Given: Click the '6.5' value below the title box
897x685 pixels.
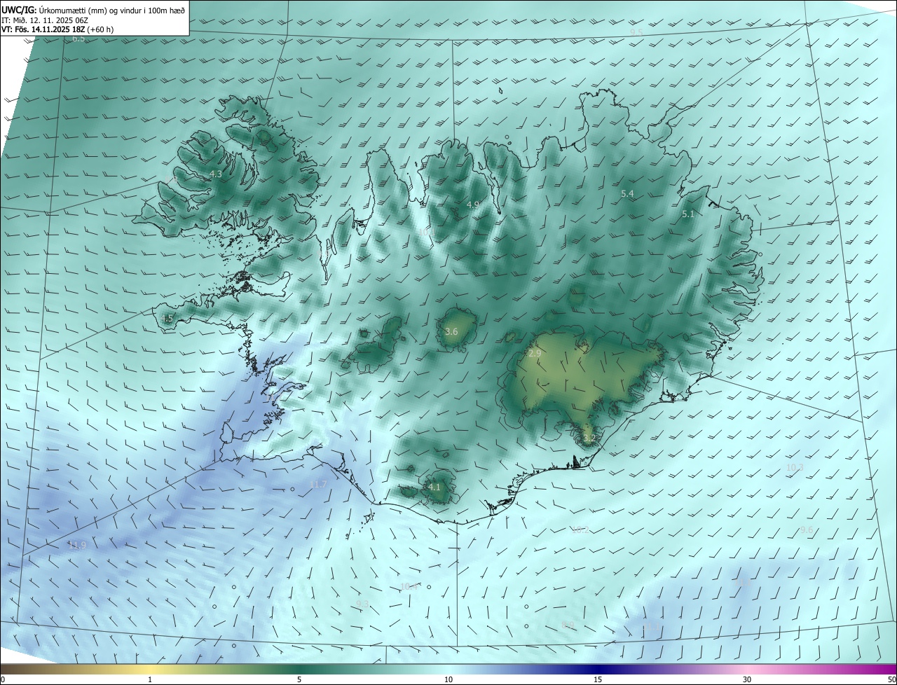Looking at the screenshot, I should (78, 39).
